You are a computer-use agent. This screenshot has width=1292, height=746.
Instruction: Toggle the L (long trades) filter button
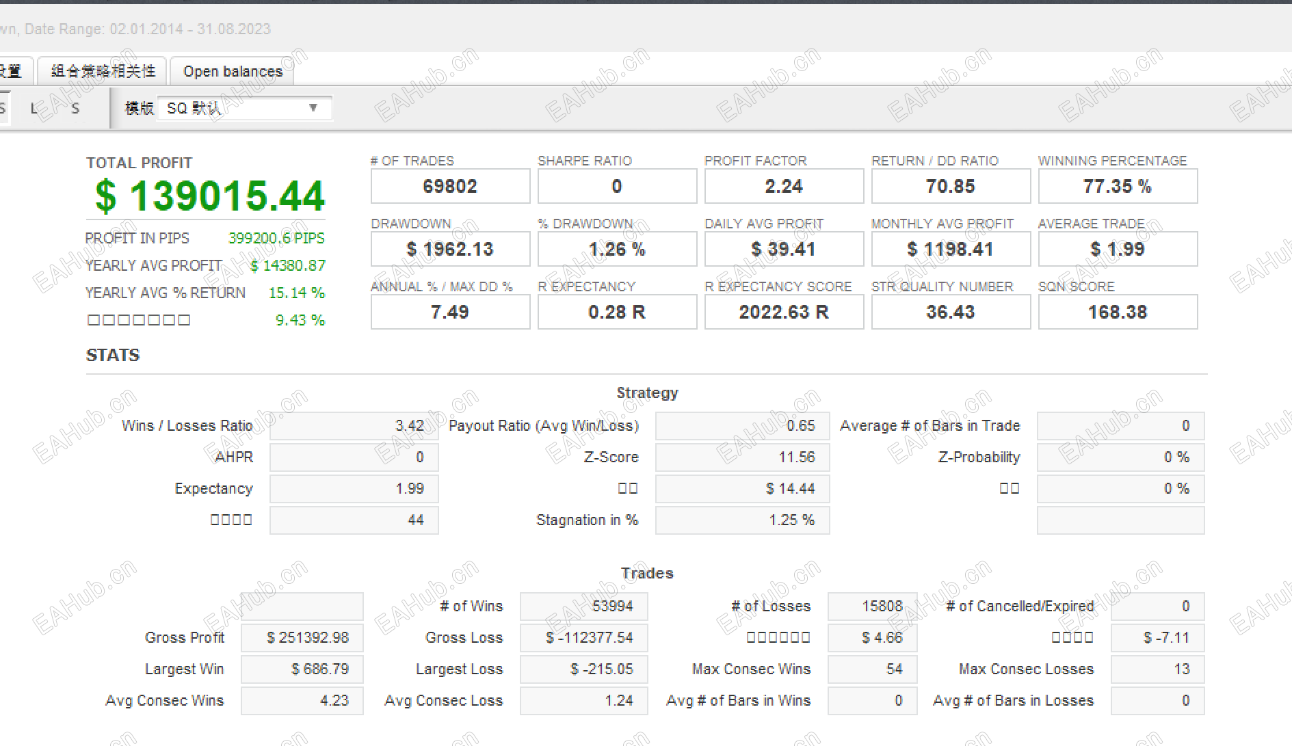34,108
